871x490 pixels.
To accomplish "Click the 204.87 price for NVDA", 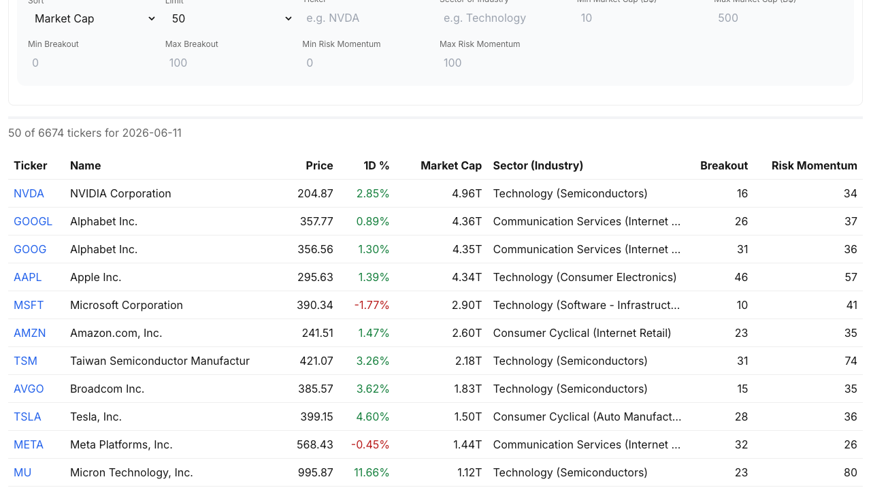I will [x=315, y=193].
